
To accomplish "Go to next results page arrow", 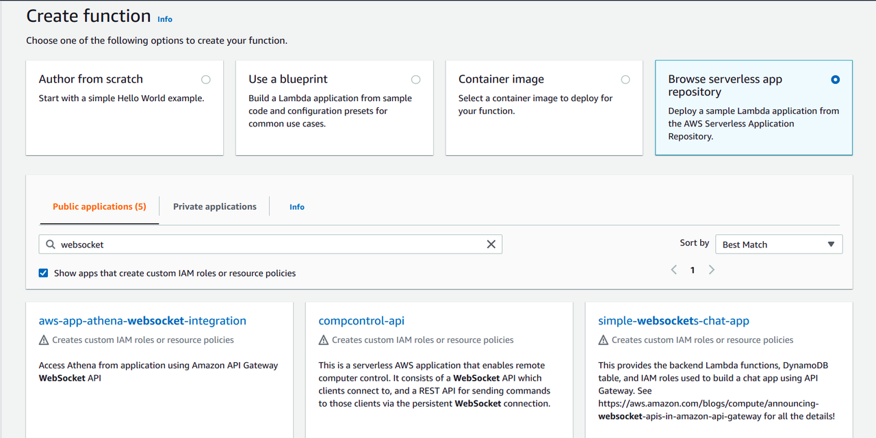I will coord(712,270).
